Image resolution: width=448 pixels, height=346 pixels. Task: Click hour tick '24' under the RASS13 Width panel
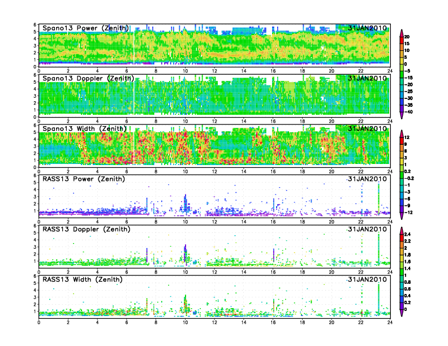pos(390,322)
